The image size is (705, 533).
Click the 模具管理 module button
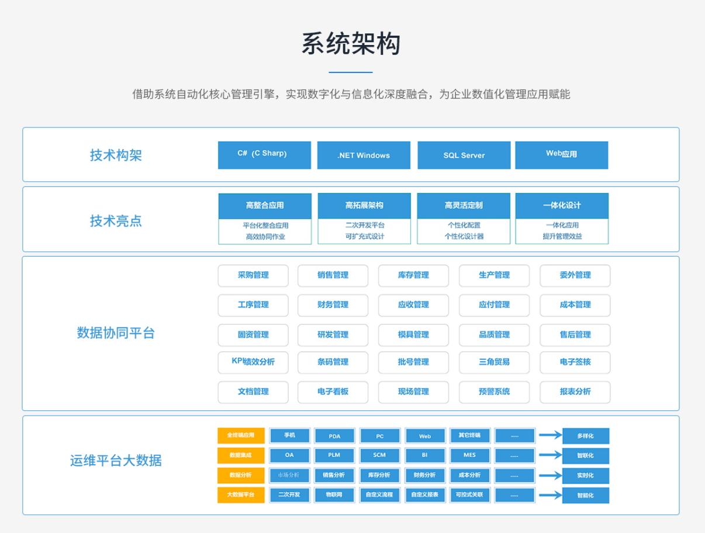[414, 335]
